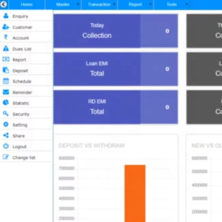Open the Transaction menu
The image size is (222, 222).
(99, 4)
